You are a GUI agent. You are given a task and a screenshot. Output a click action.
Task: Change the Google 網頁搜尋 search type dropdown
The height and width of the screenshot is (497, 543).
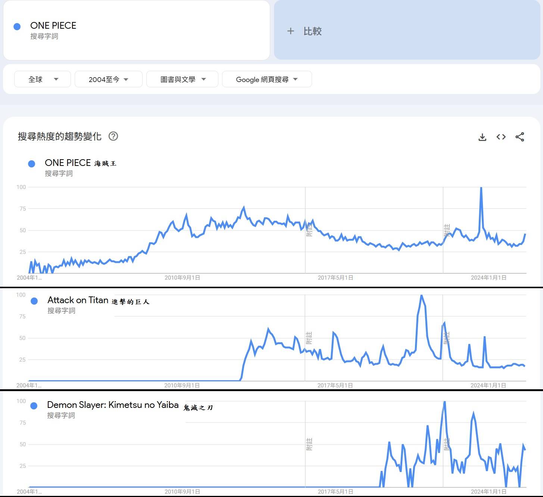coord(267,79)
